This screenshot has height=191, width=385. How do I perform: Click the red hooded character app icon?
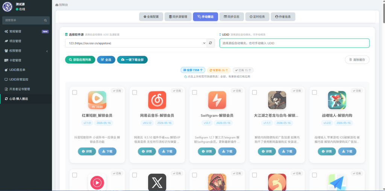pyautogui.click(x=217, y=182)
